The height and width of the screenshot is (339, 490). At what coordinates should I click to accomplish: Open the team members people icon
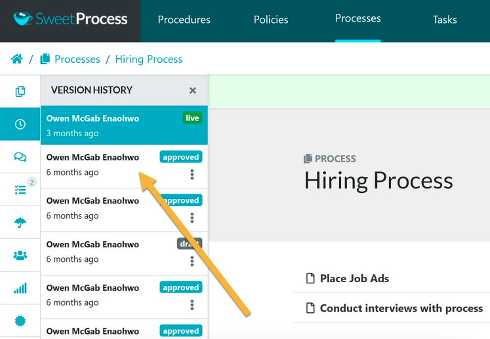click(x=20, y=255)
